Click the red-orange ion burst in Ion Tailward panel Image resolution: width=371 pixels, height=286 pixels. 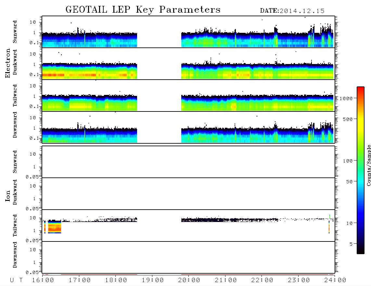pyautogui.click(x=55, y=227)
